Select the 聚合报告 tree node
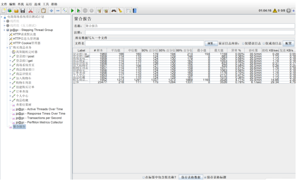 click(19, 127)
